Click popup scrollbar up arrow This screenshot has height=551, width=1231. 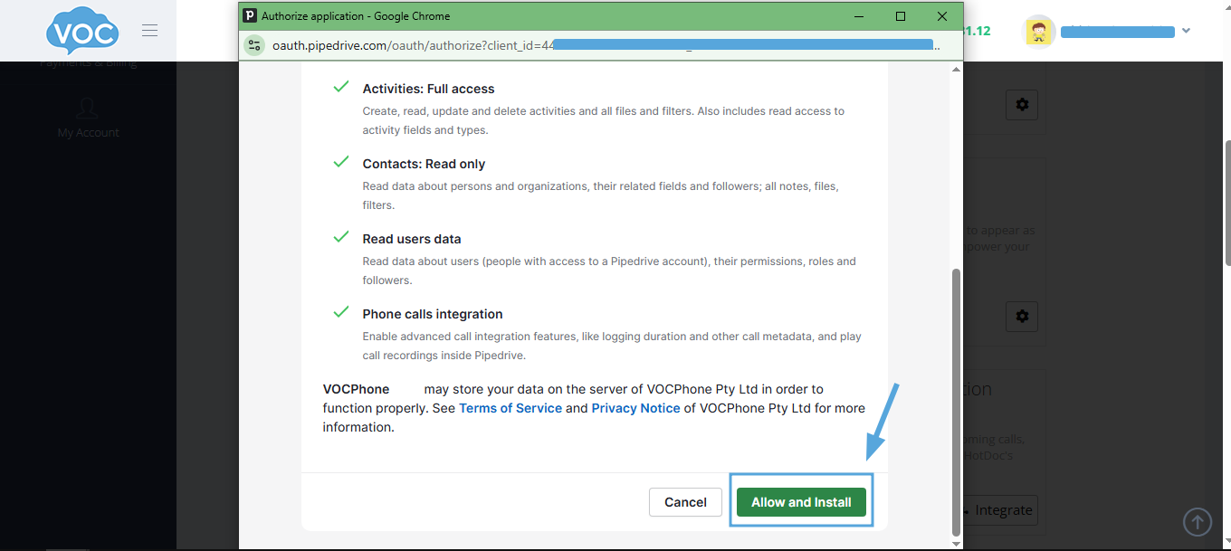957,70
